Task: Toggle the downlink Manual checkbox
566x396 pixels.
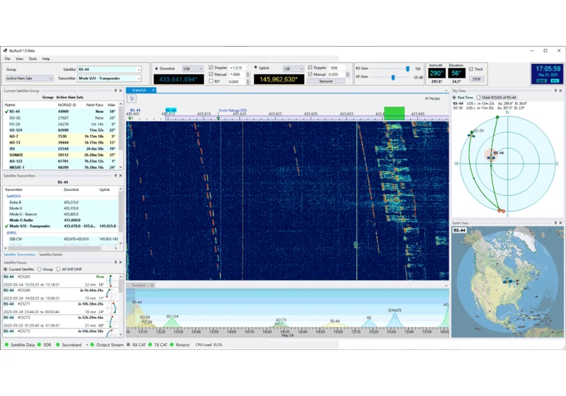Action: pyautogui.click(x=211, y=74)
